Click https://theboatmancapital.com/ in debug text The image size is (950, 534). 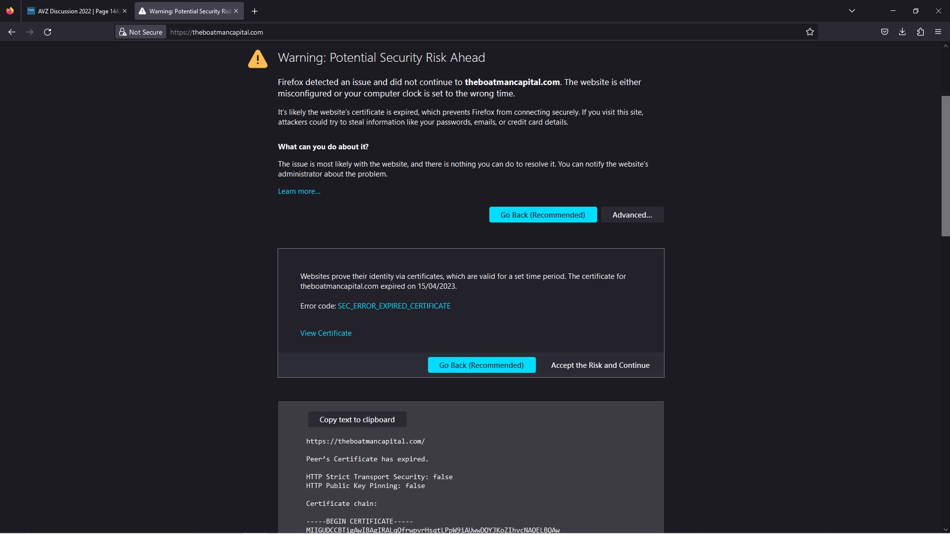pos(365,441)
